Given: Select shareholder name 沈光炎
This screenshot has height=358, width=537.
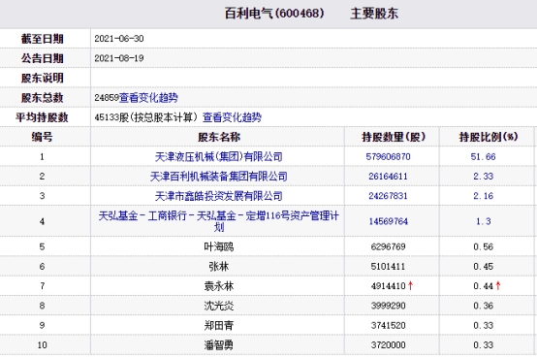Looking at the screenshot, I should (x=218, y=306).
